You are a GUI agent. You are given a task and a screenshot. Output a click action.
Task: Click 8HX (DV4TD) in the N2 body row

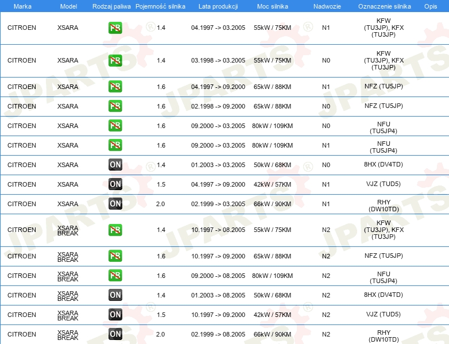(x=384, y=295)
